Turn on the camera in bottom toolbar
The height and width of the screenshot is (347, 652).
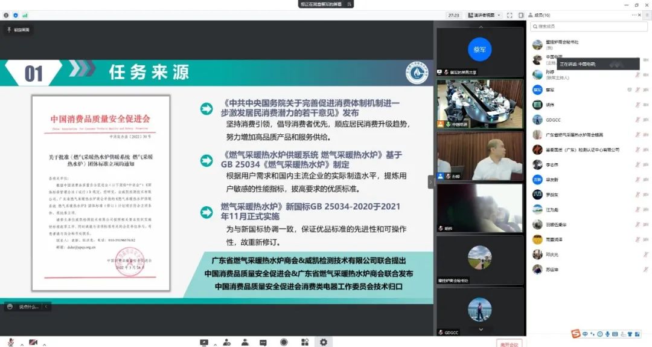33,342
